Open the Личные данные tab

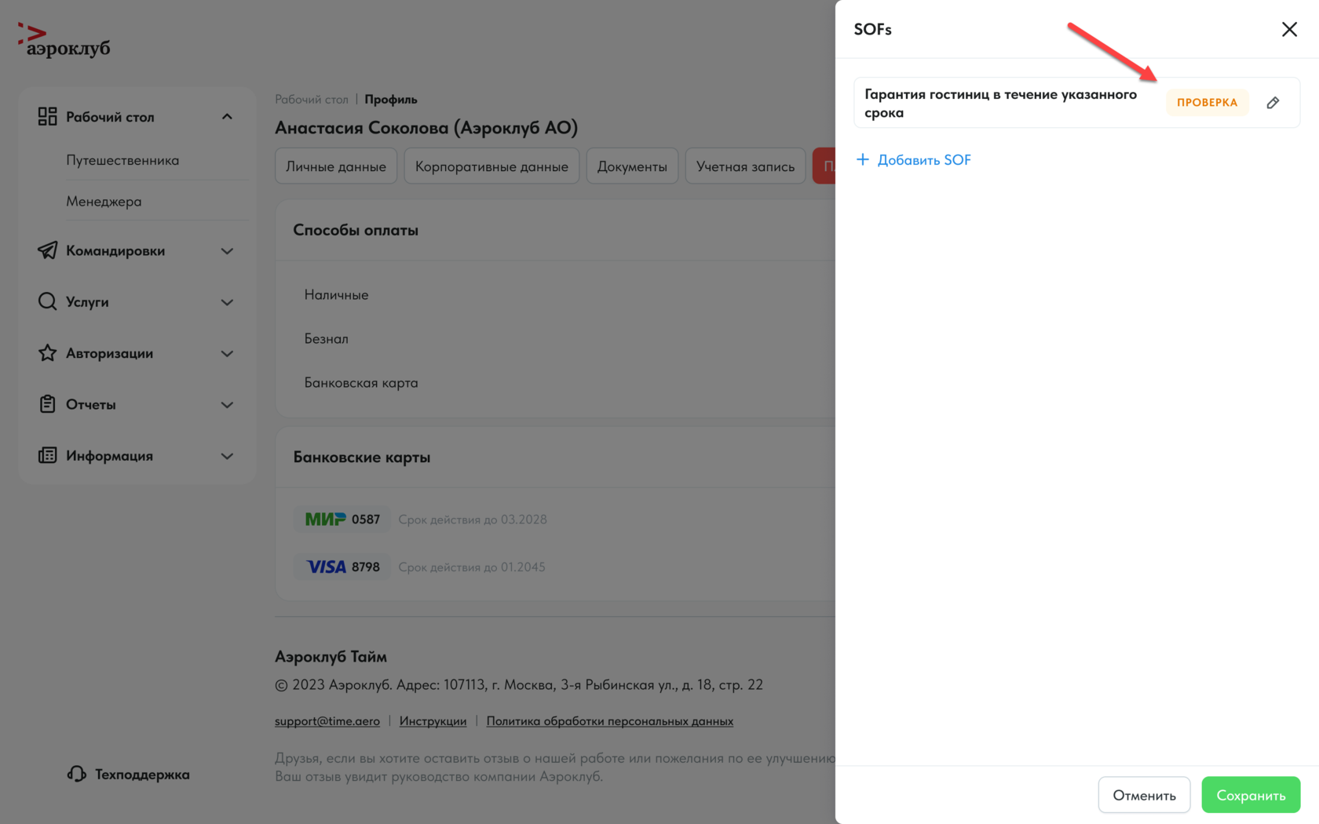click(336, 166)
